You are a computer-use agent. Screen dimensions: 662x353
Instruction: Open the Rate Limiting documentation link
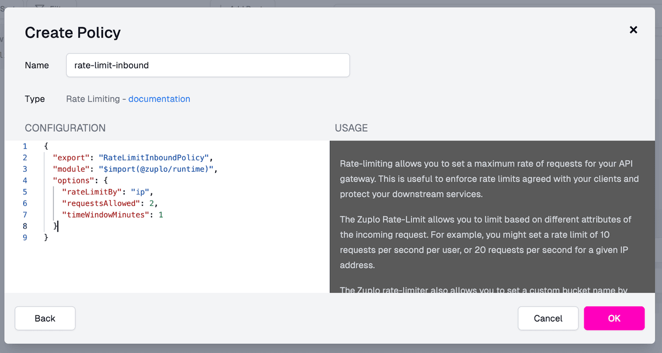pos(159,99)
